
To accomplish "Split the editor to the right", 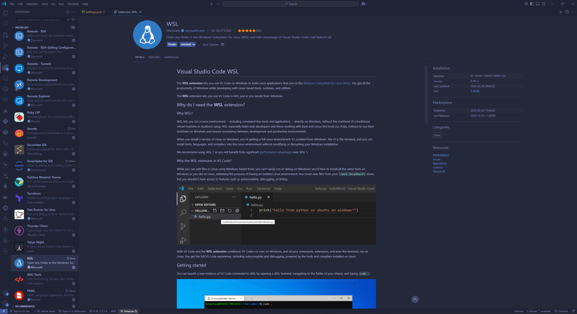I will (567, 12).
